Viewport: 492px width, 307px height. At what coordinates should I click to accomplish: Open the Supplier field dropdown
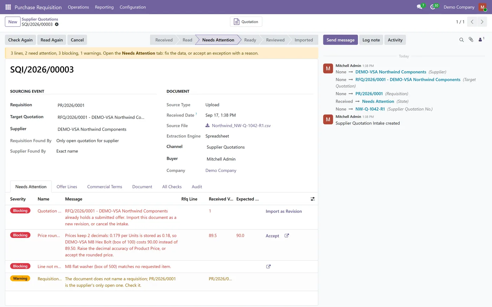(x=106, y=129)
